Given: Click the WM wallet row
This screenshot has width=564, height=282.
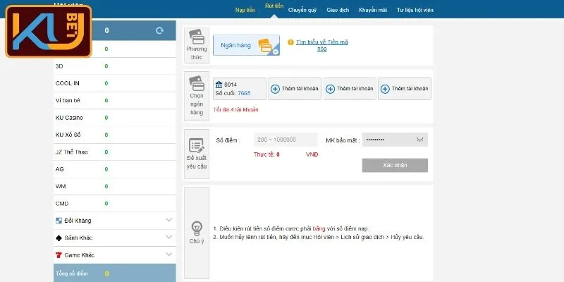Looking at the screenshot, I should [x=115, y=186].
